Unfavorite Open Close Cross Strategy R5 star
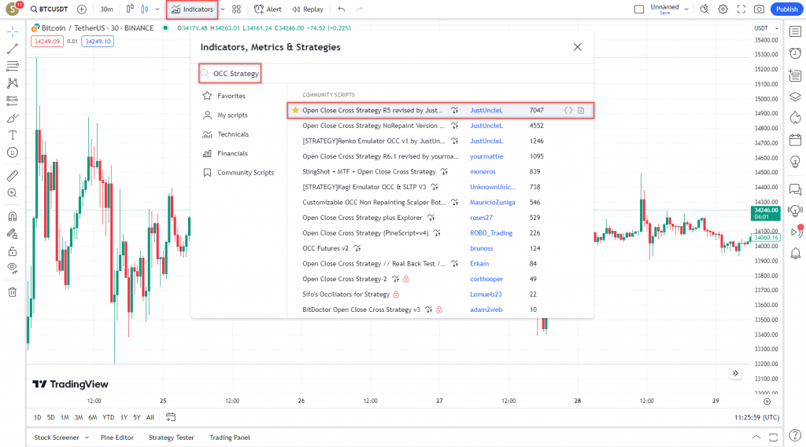Image resolution: width=806 pixels, height=447 pixels. click(x=296, y=110)
